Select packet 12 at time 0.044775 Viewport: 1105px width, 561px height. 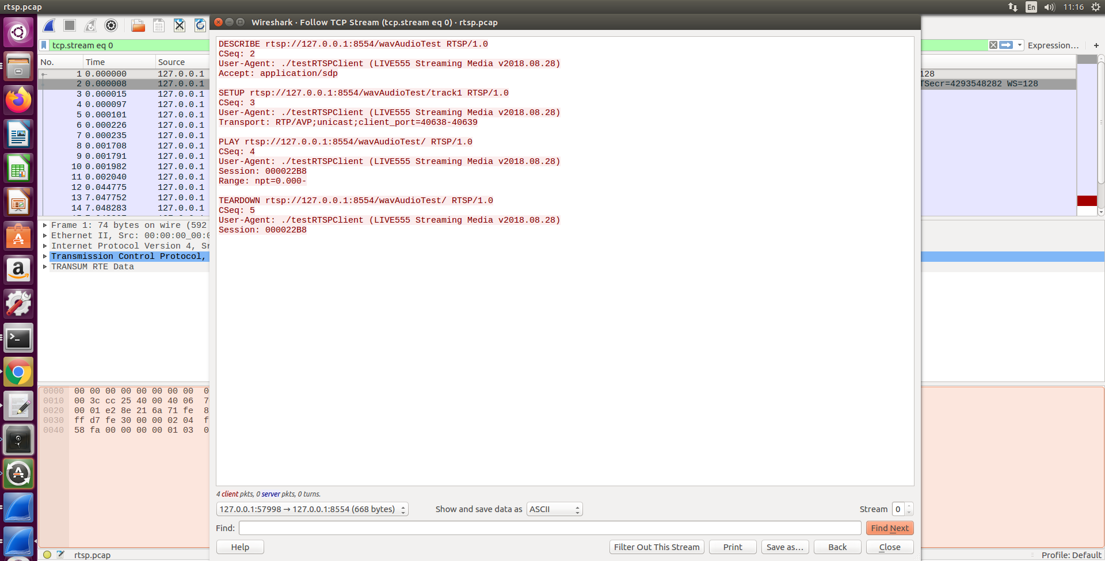pyautogui.click(x=124, y=187)
